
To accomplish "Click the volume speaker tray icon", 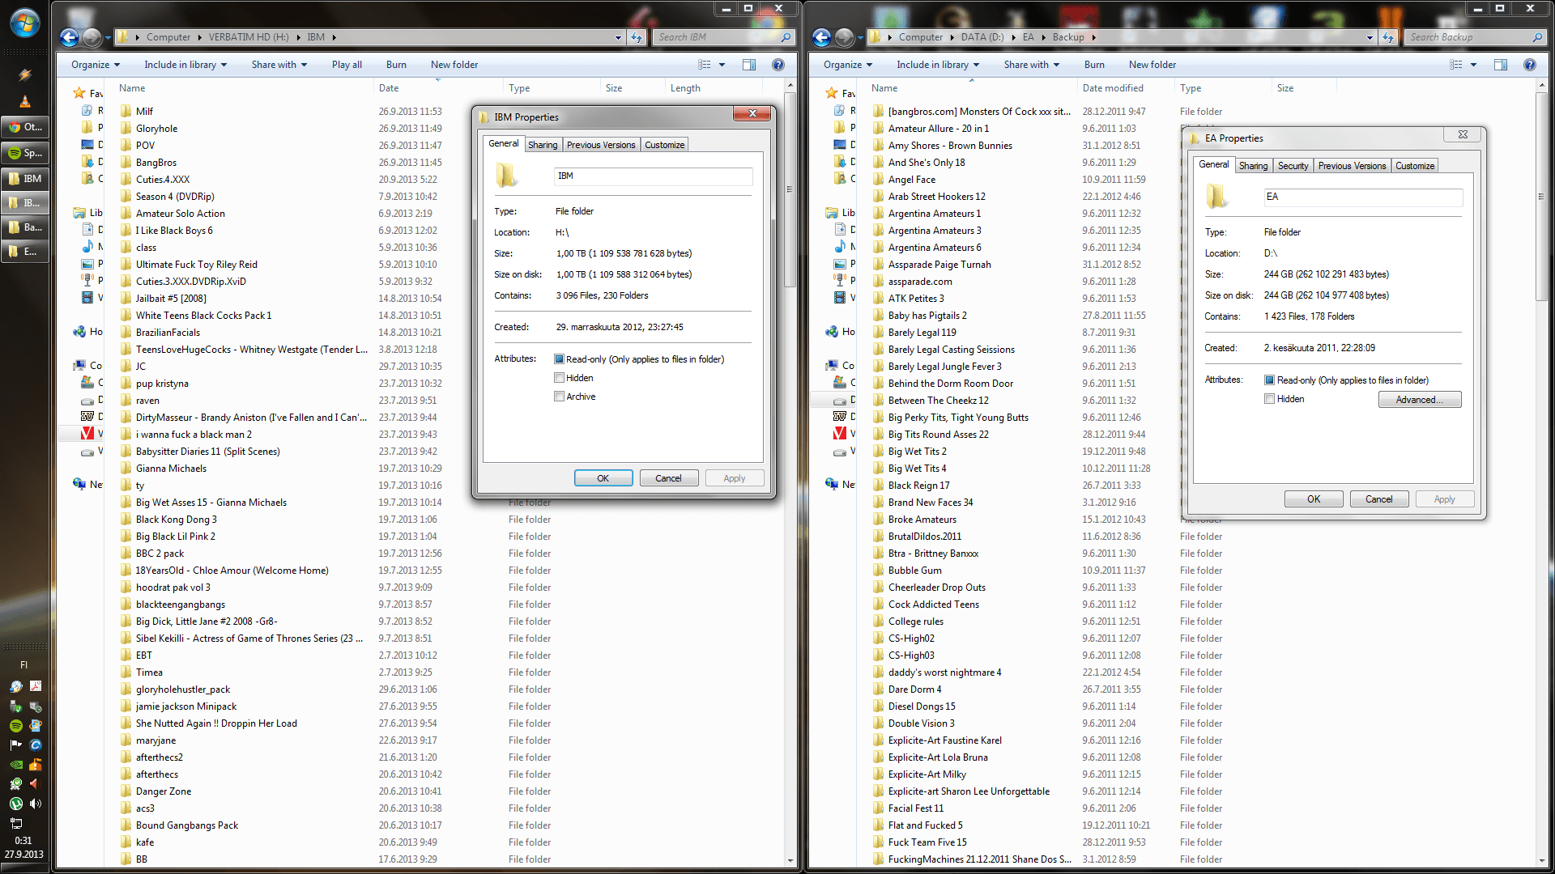I will tap(35, 804).
